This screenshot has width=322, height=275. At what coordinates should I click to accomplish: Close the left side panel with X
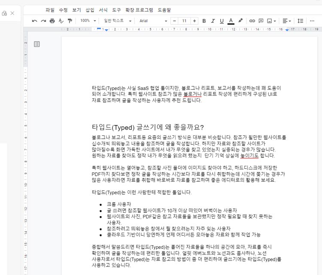point(12,13)
